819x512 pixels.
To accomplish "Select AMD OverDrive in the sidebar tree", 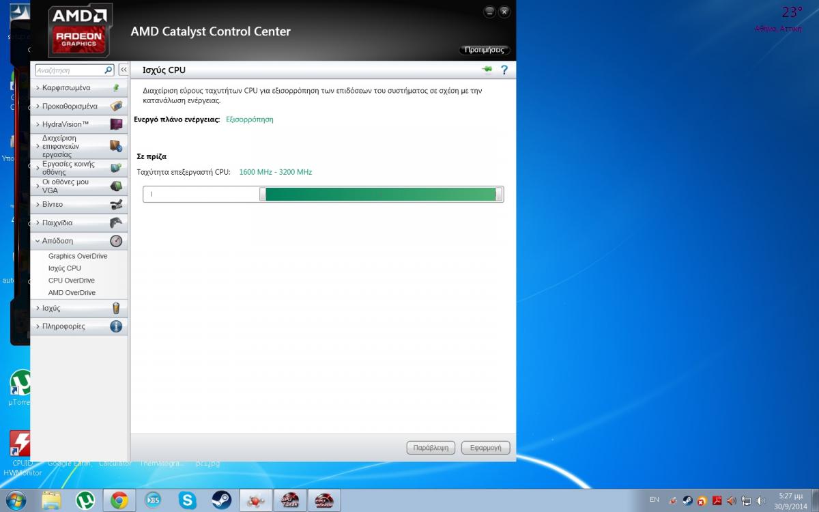I will [72, 293].
